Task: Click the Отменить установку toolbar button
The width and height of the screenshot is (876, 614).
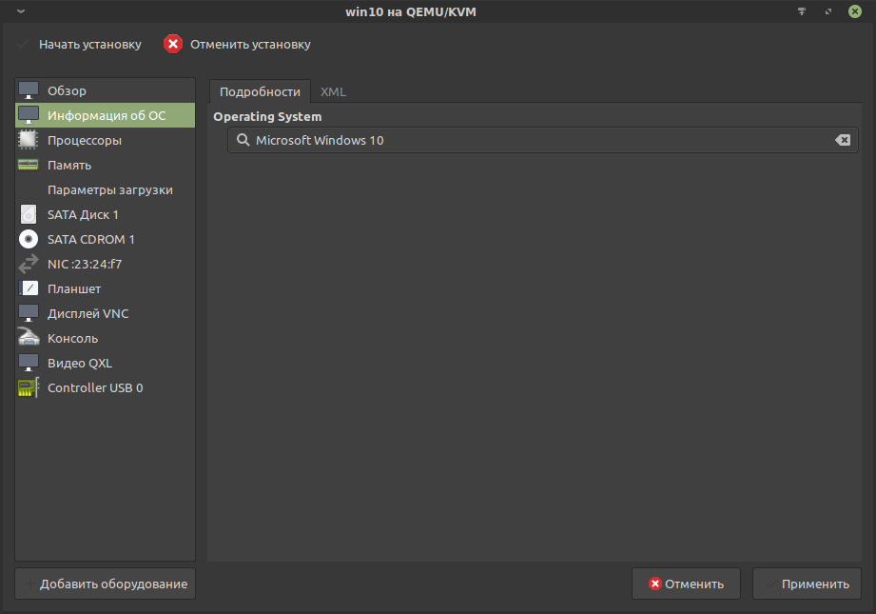Action: (238, 44)
